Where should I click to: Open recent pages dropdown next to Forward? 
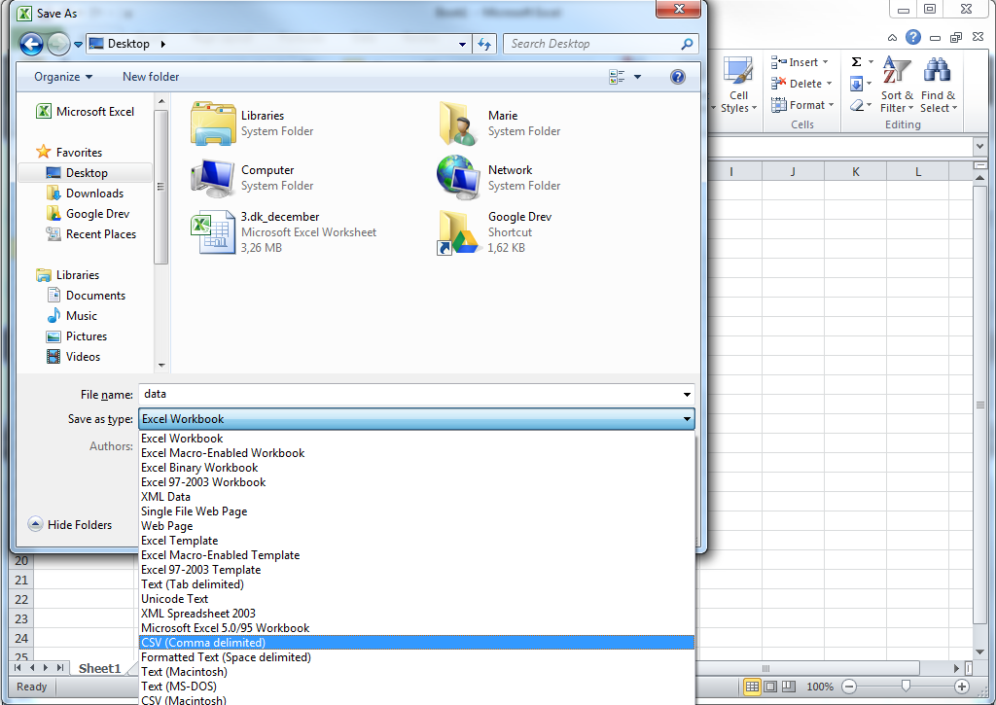78,45
